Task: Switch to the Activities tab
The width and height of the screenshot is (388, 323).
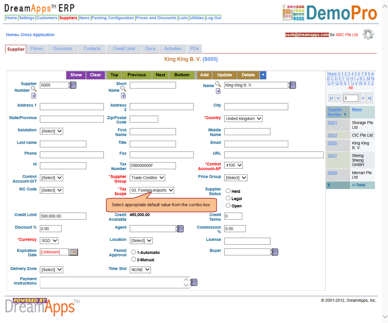Action: coord(173,49)
